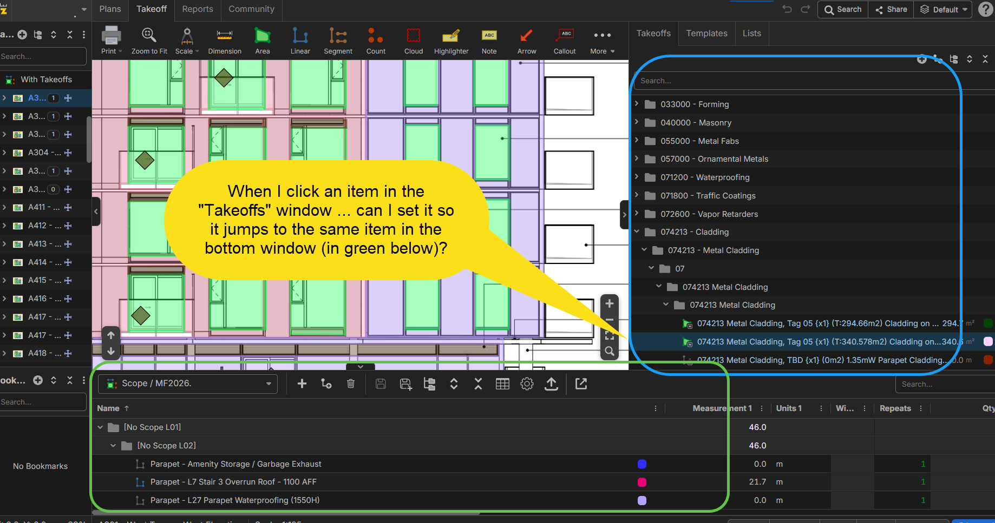Select the Dimension tool
The width and height of the screenshot is (995, 523).
click(225, 41)
